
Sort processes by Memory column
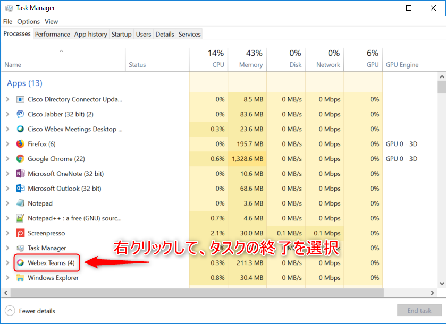click(x=247, y=59)
